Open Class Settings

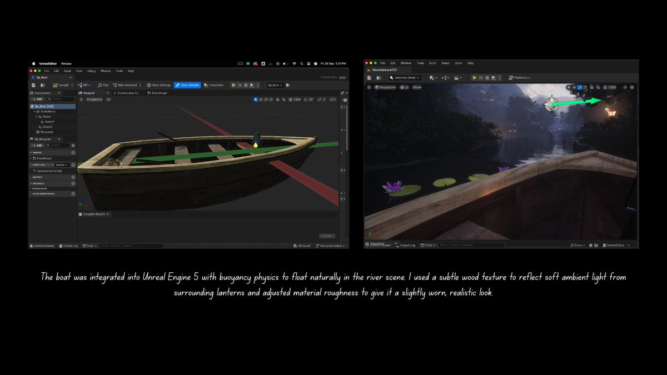[158, 85]
